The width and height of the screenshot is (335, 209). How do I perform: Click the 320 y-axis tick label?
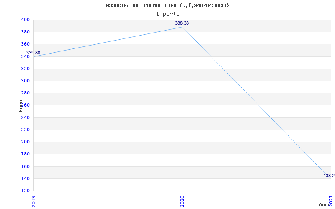25,69
